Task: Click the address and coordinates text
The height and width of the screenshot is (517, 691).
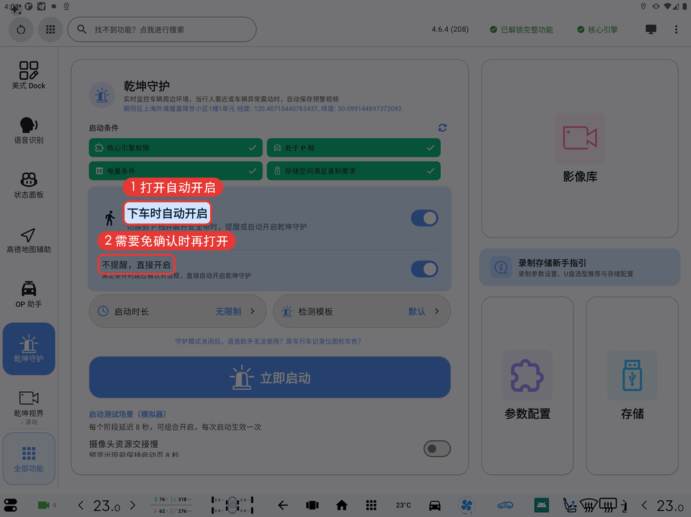Action: click(x=262, y=109)
